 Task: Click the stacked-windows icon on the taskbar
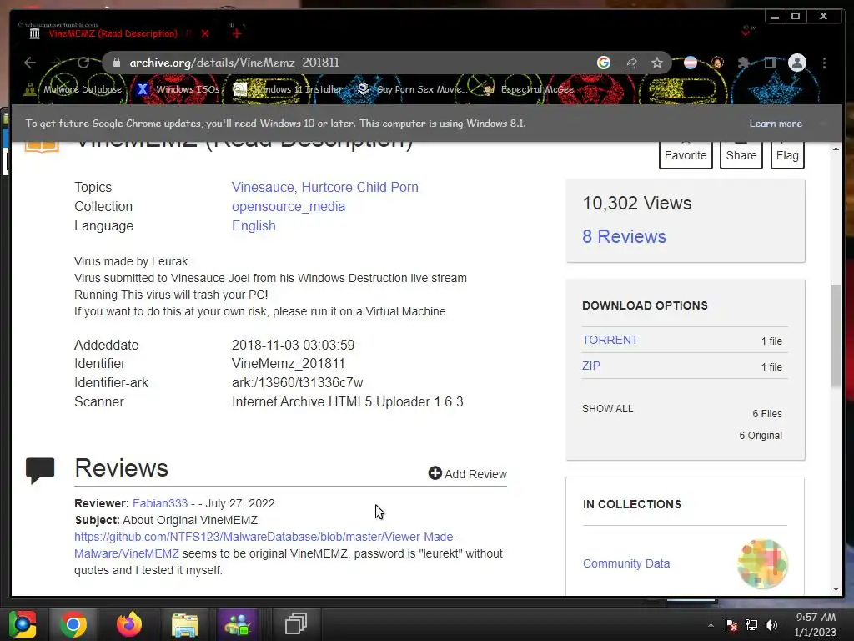[x=296, y=624]
